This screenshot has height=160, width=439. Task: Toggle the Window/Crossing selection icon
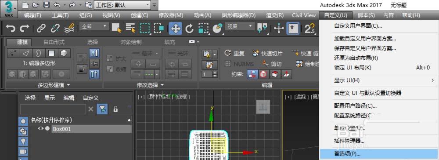point(159,28)
